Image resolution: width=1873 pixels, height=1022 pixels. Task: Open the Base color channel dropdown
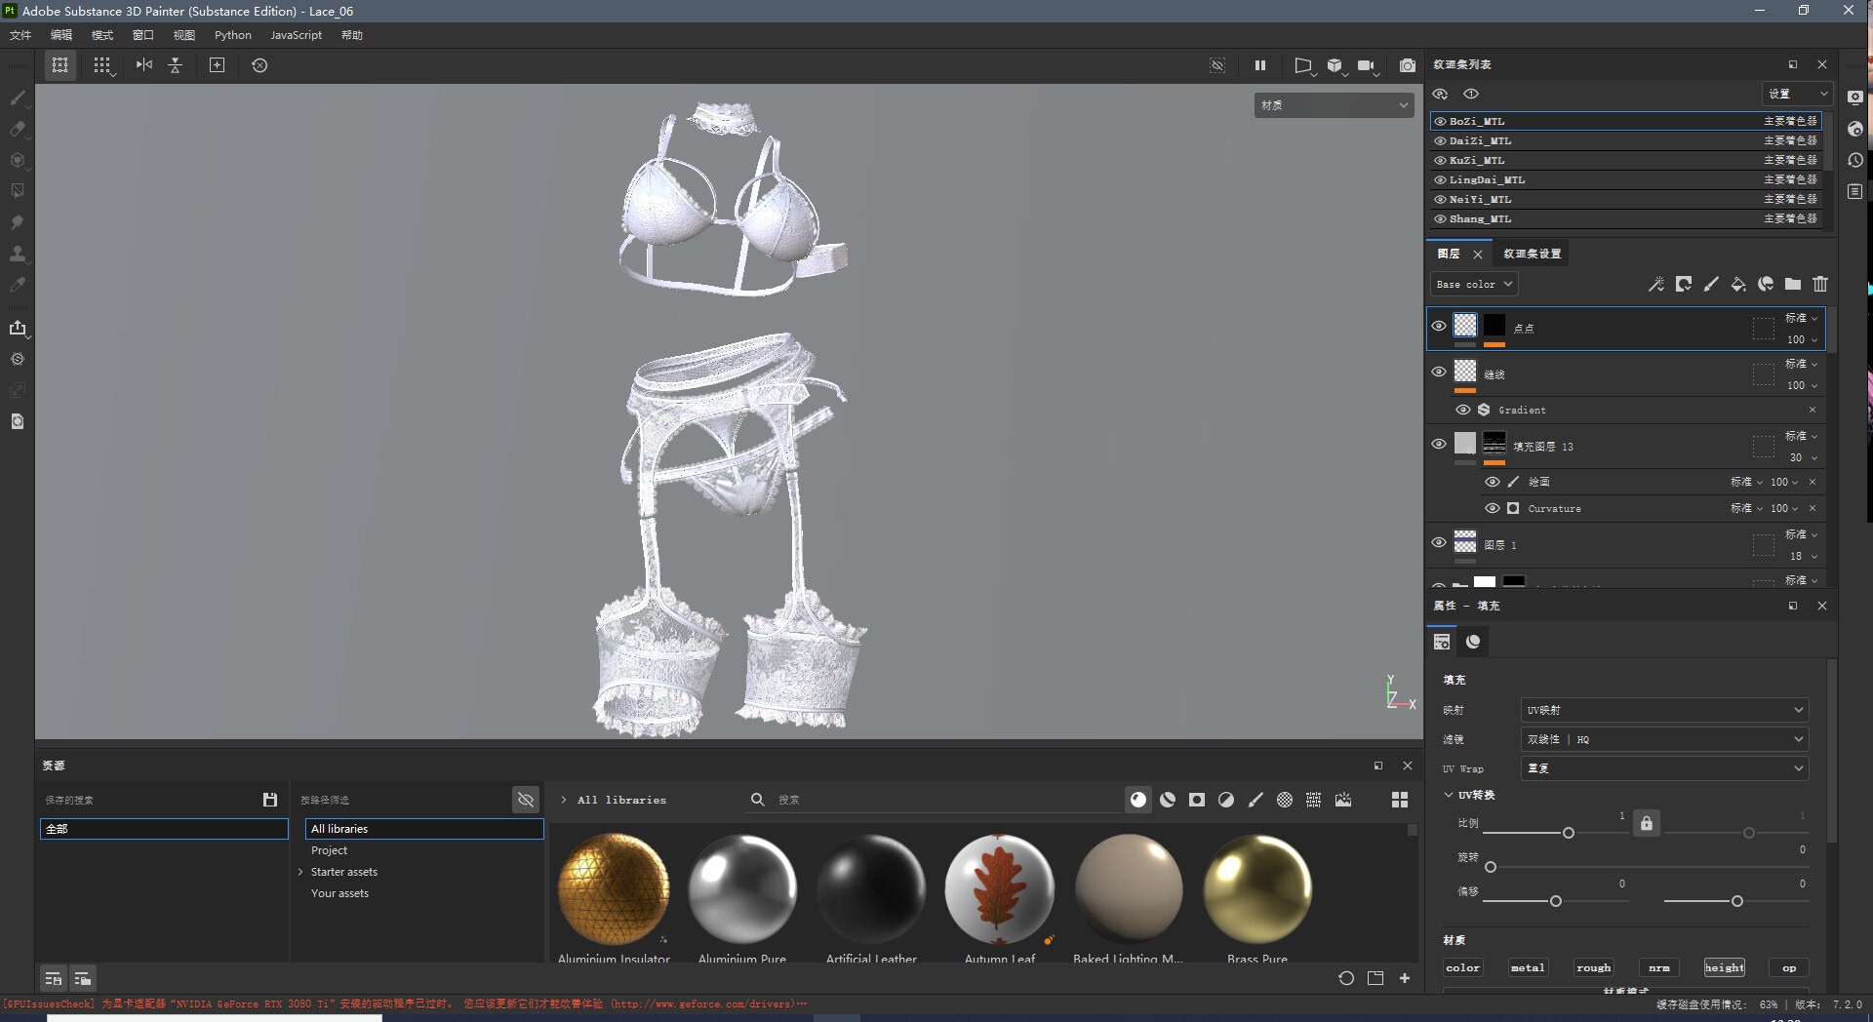click(1474, 285)
